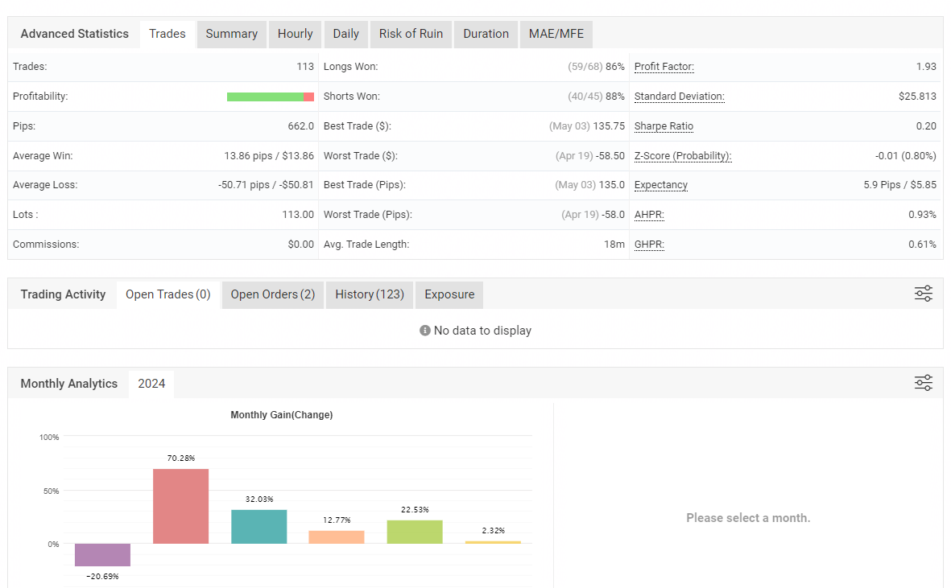The image size is (951, 588).
Task: Open the Risk of Ruin tab
Action: [411, 34]
